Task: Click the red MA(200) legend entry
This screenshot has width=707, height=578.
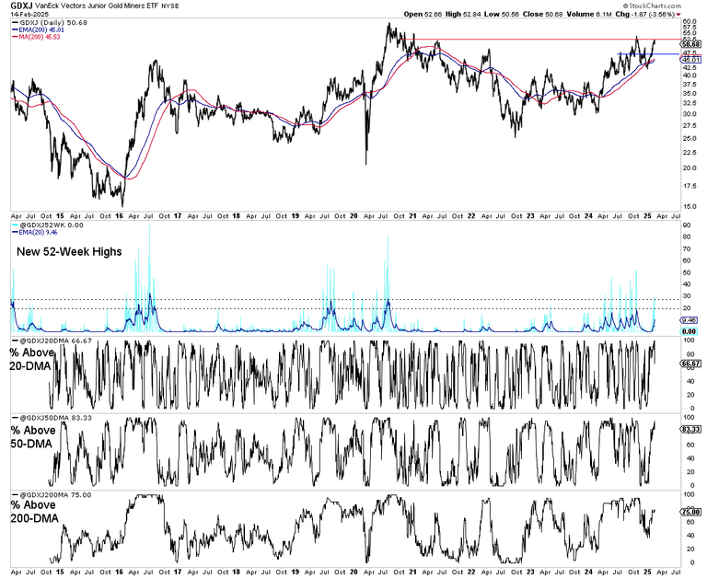Action: pyautogui.click(x=48, y=37)
